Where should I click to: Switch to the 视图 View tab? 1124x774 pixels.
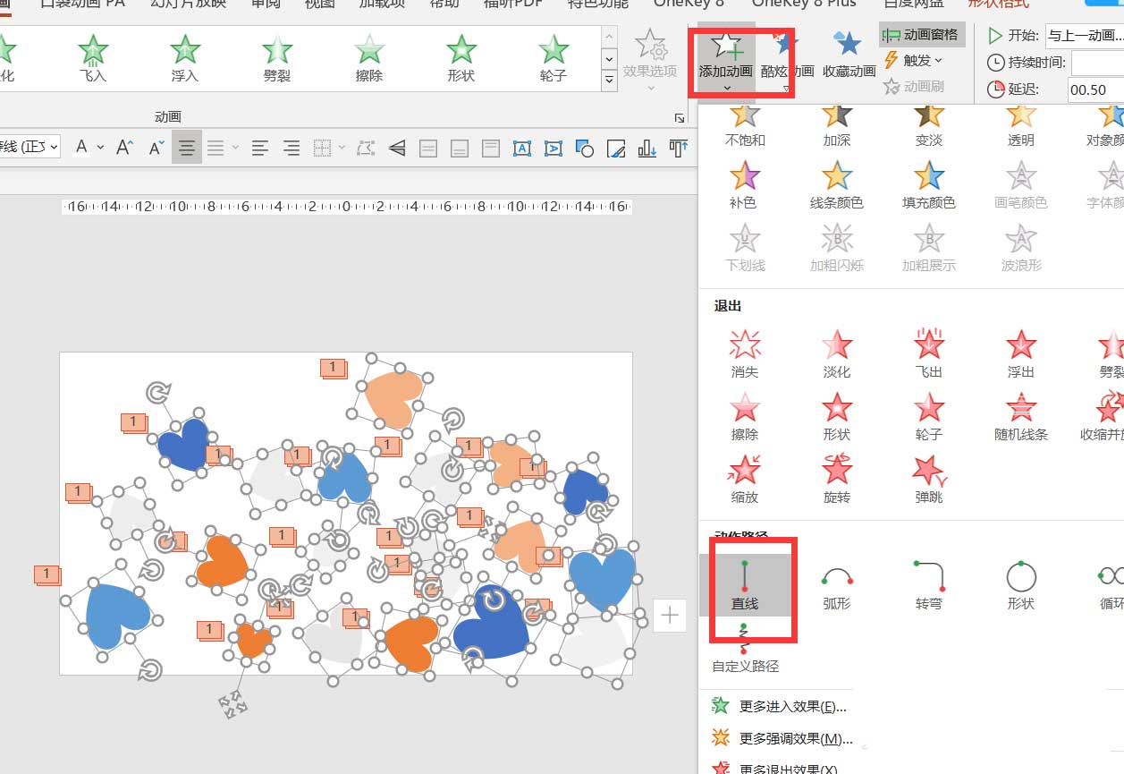coord(318,4)
